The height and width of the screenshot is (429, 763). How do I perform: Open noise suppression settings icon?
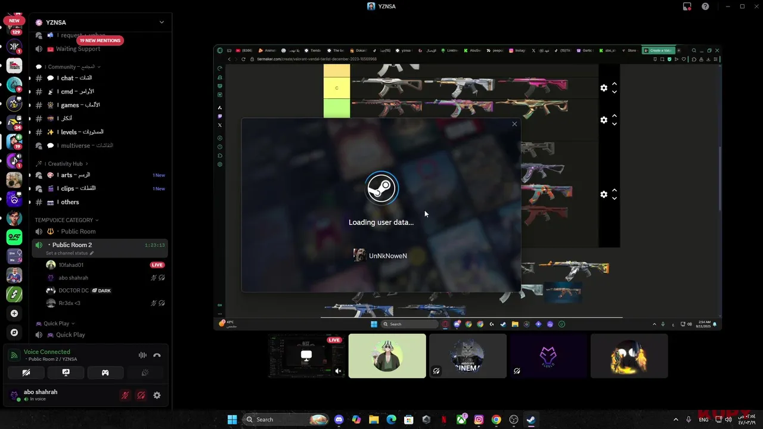pyautogui.click(x=142, y=355)
